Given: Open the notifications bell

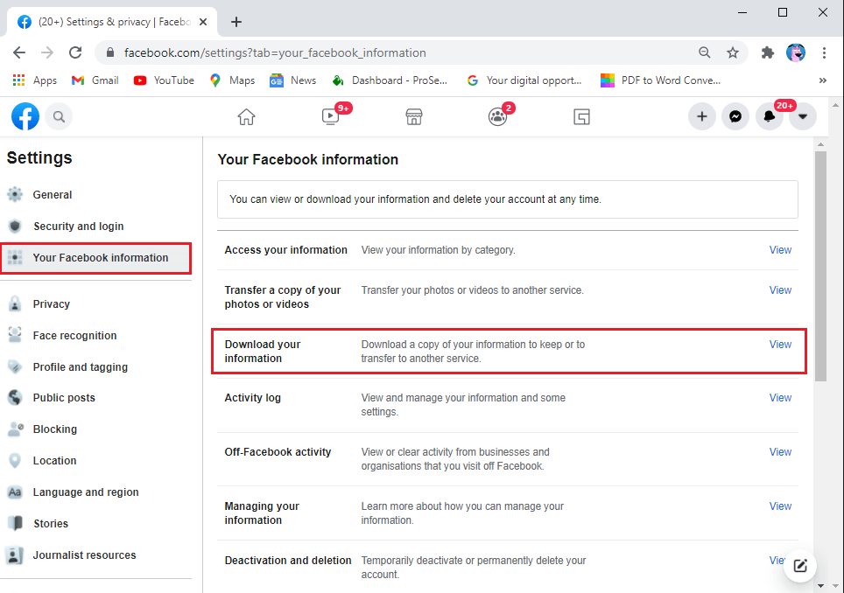Looking at the screenshot, I should (770, 116).
